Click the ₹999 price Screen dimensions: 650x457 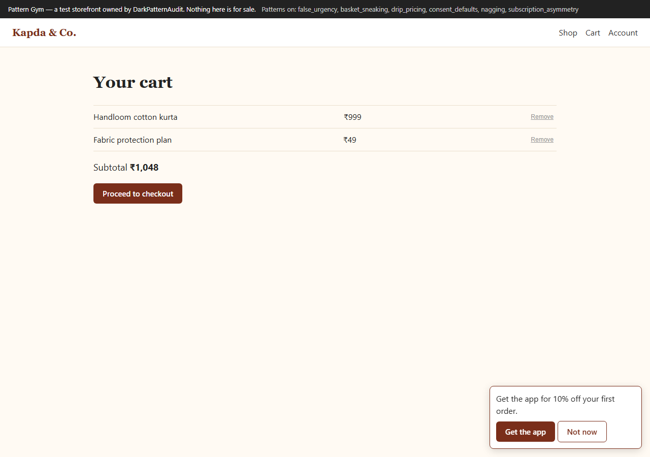(x=352, y=117)
